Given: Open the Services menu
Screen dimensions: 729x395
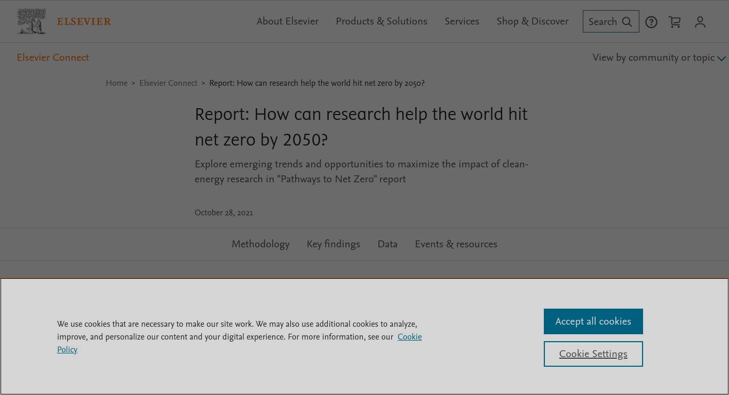Looking at the screenshot, I should 462,21.
